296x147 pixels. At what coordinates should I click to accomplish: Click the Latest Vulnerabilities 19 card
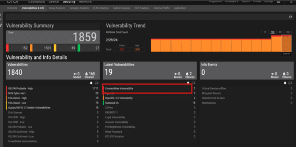tap(150, 71)
